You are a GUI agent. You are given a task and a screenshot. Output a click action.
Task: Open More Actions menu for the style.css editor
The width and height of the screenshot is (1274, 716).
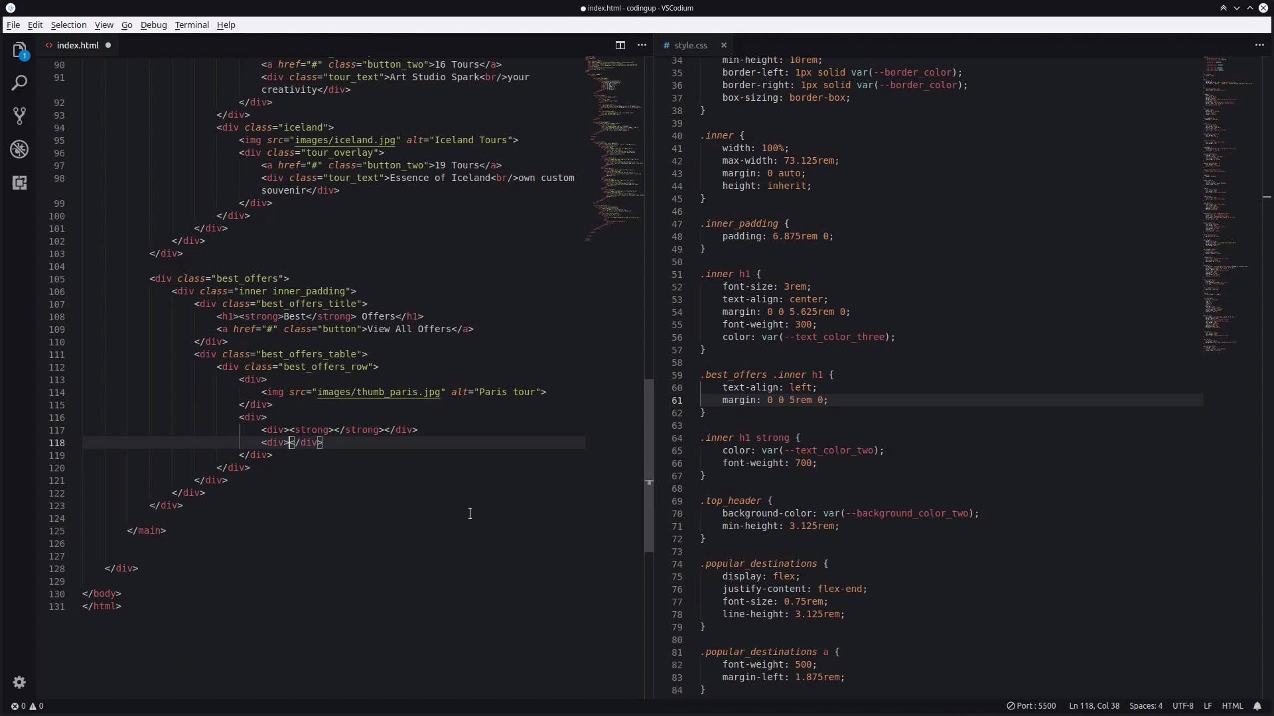click(x=1259, y=45)
